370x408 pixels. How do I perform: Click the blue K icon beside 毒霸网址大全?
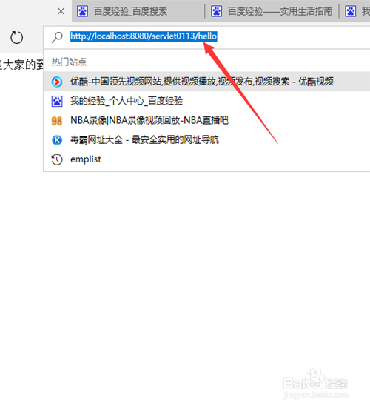click(57, 140)
